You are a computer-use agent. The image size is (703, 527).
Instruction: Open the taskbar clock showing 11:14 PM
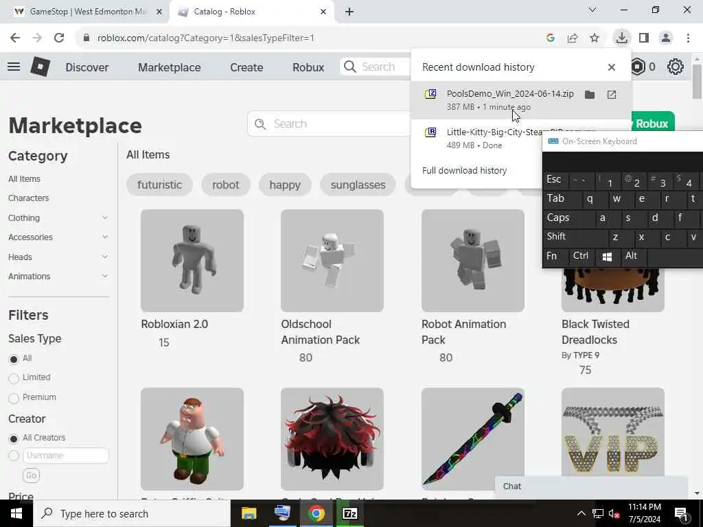pyautogui.click(x=644, y=513)
